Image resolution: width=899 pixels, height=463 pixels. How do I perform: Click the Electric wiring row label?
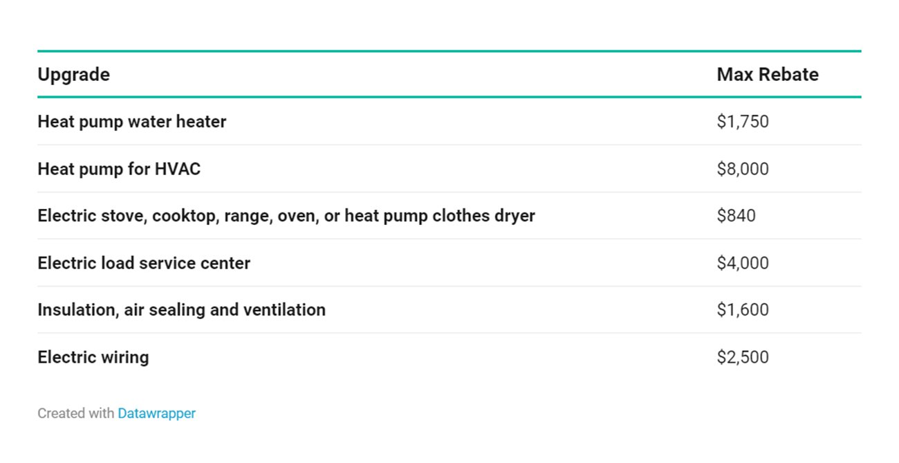coord(93,357)
